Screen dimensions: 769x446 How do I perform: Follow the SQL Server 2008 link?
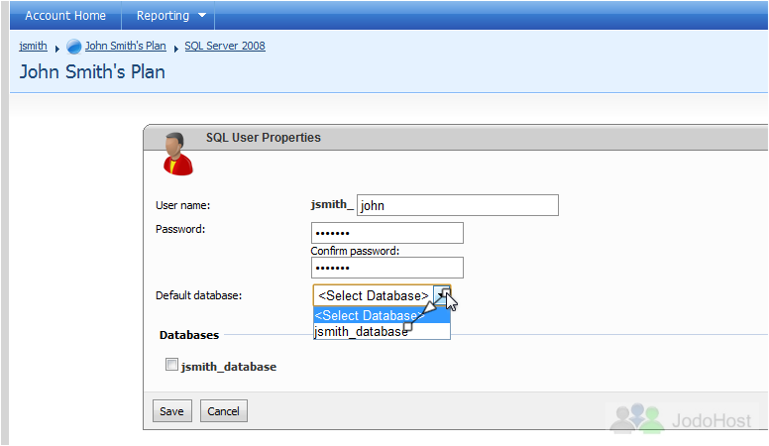225,46
